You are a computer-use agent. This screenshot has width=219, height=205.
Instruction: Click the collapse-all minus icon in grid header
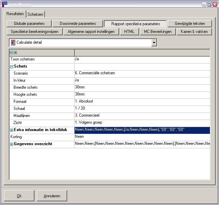pyautogui.click(x=11, y=52)
